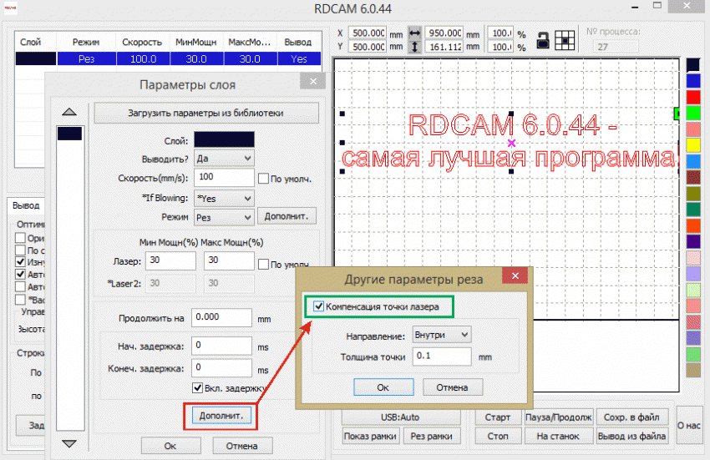
Task: Uncheck the first checked Авт... checkbox
Action: pyautogui.click(x=20, y=274)
